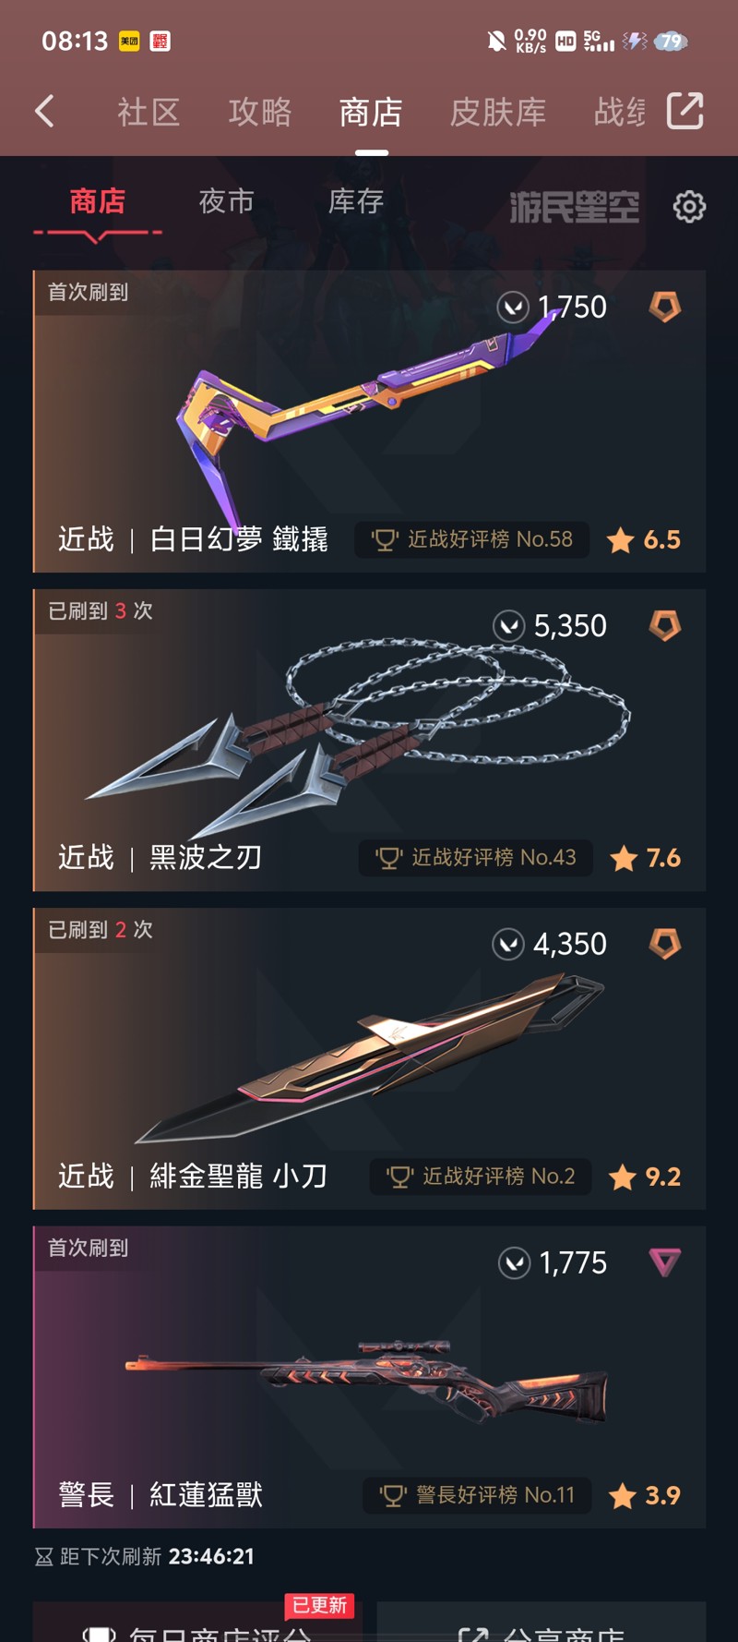
Task: Open shop settings gear icon
Action: click(x=689, y=207)
